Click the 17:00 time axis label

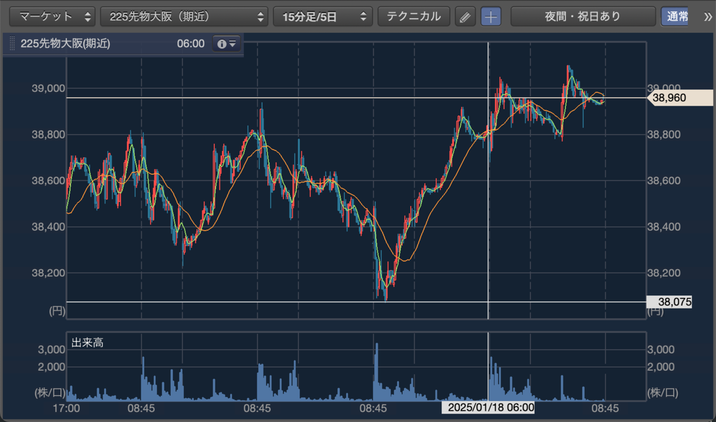coord(67,408)
